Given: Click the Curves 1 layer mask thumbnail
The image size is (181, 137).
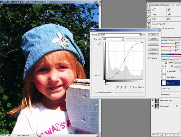Looking at the screenshot, I should [164, 83].
